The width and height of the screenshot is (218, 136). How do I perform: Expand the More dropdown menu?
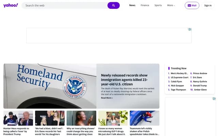click(x=171, y=5)
